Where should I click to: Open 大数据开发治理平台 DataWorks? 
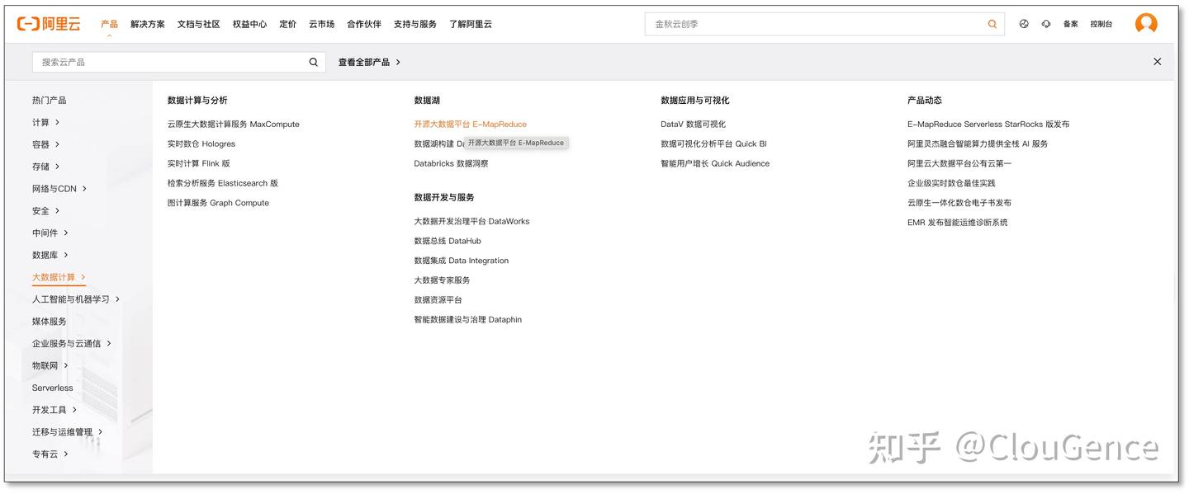471,220
